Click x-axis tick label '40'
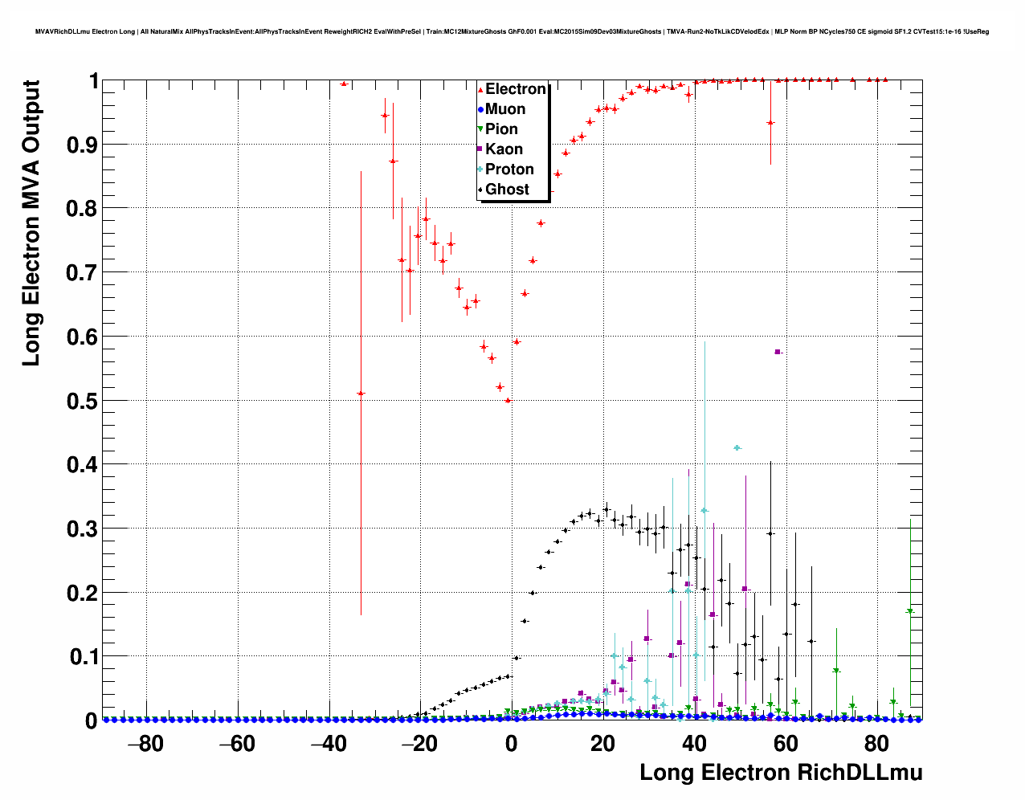1025x800 pixels. click(695, 744)
